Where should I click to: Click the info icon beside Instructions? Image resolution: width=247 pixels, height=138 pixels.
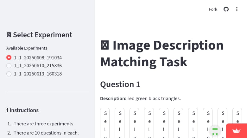coord(7,110)
